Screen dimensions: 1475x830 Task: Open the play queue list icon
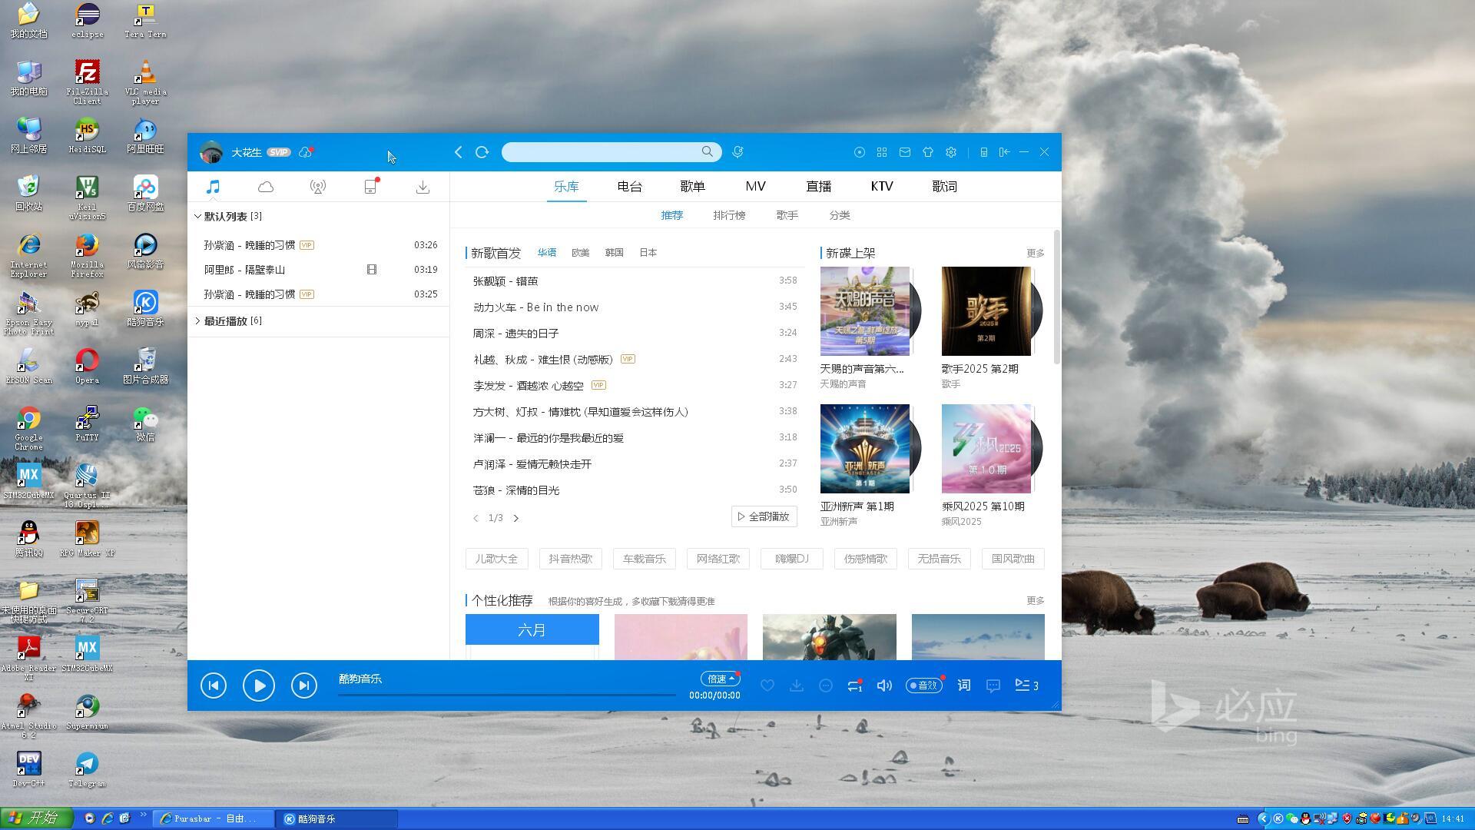click(x=1027, y=685)
